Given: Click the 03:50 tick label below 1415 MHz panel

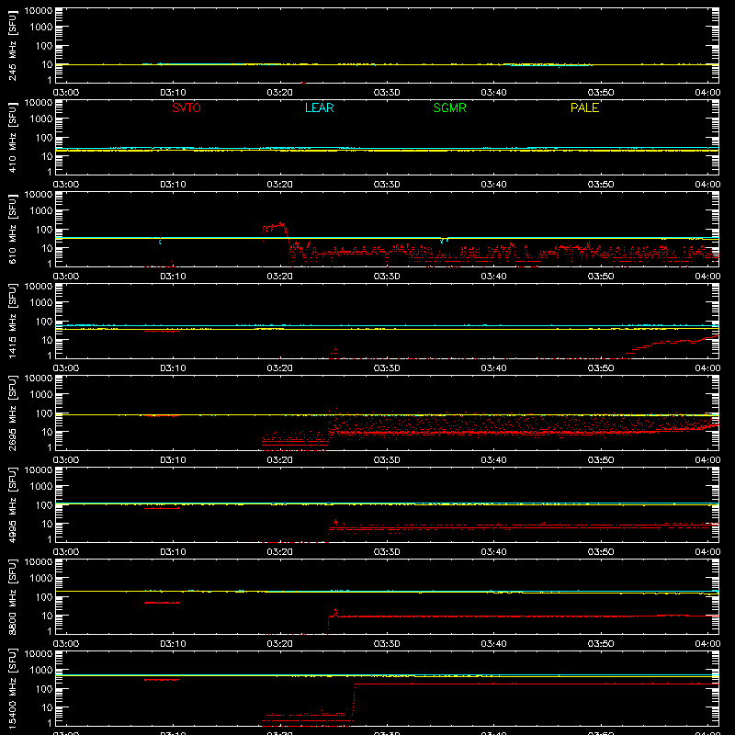Looking at the screenshot, I should pos(601,368).
